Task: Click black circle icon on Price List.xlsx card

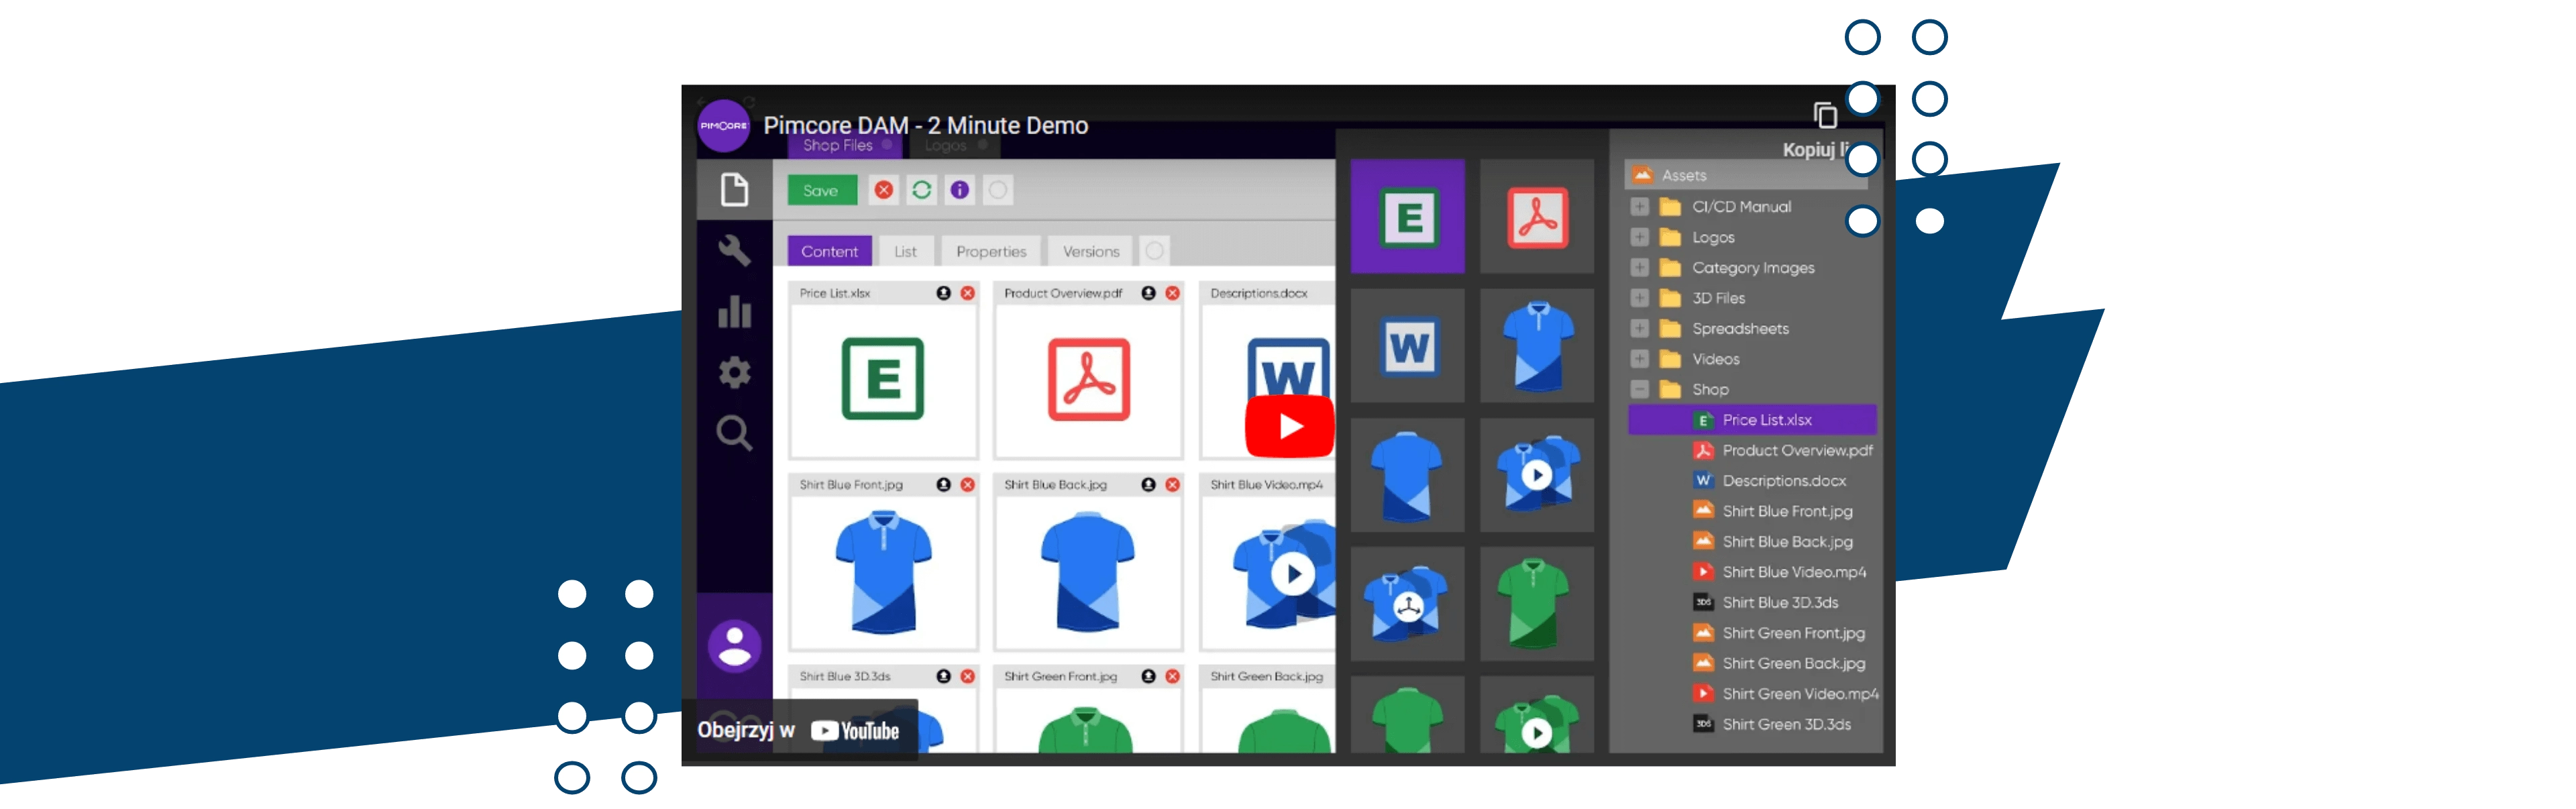Action: point(944,293)
